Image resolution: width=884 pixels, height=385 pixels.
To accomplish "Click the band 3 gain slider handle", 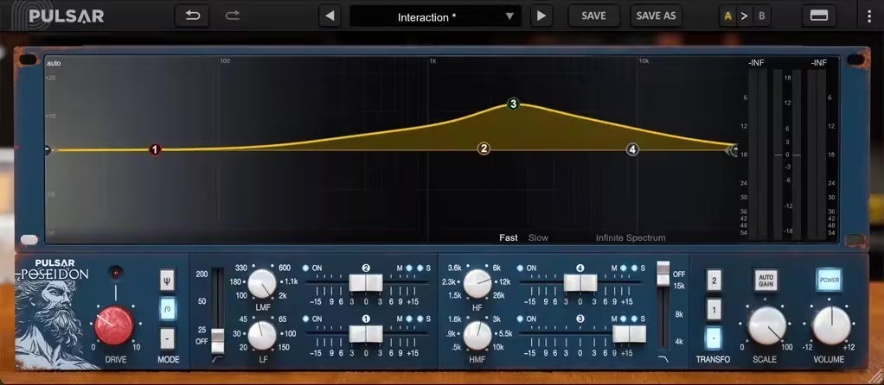I will [x=629, y=334].
